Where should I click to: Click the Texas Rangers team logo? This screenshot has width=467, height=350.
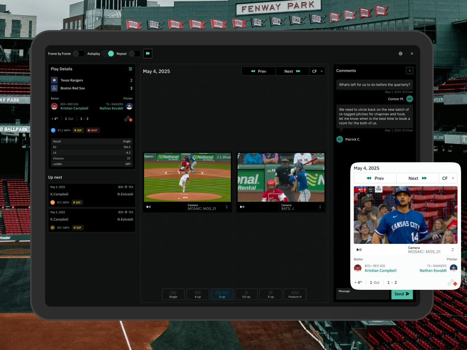[54, 80]
